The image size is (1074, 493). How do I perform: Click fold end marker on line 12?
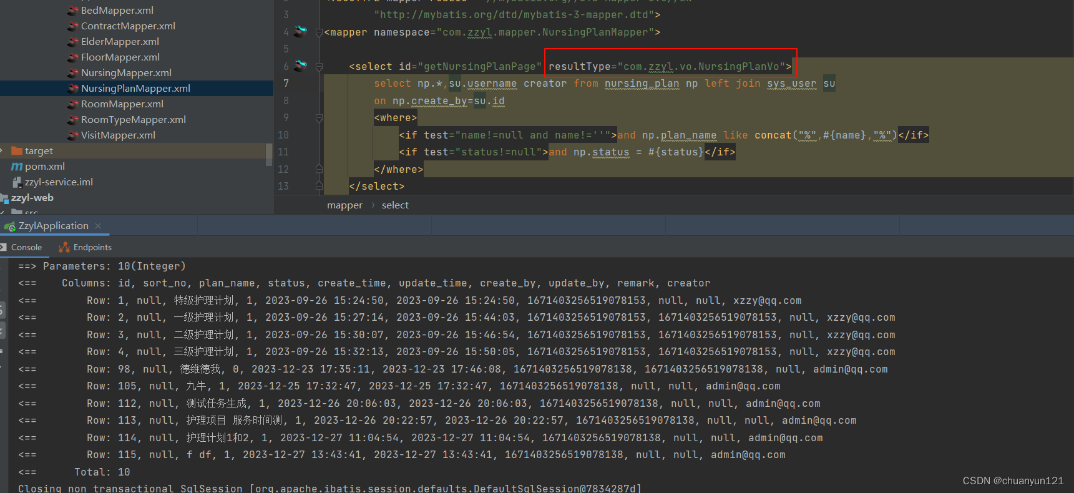[319, 169]
